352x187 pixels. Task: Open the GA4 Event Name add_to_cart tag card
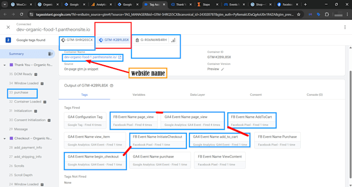click(220, 140)
